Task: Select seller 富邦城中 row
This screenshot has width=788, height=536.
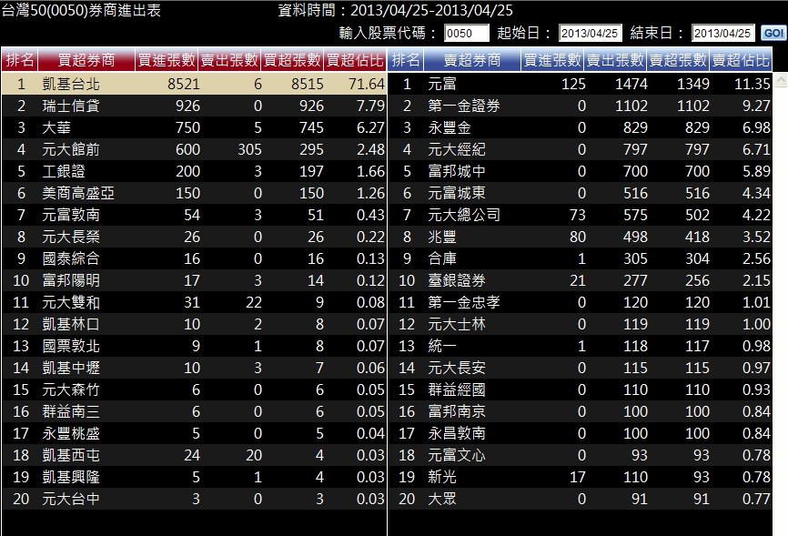Action: click(580, 171)
